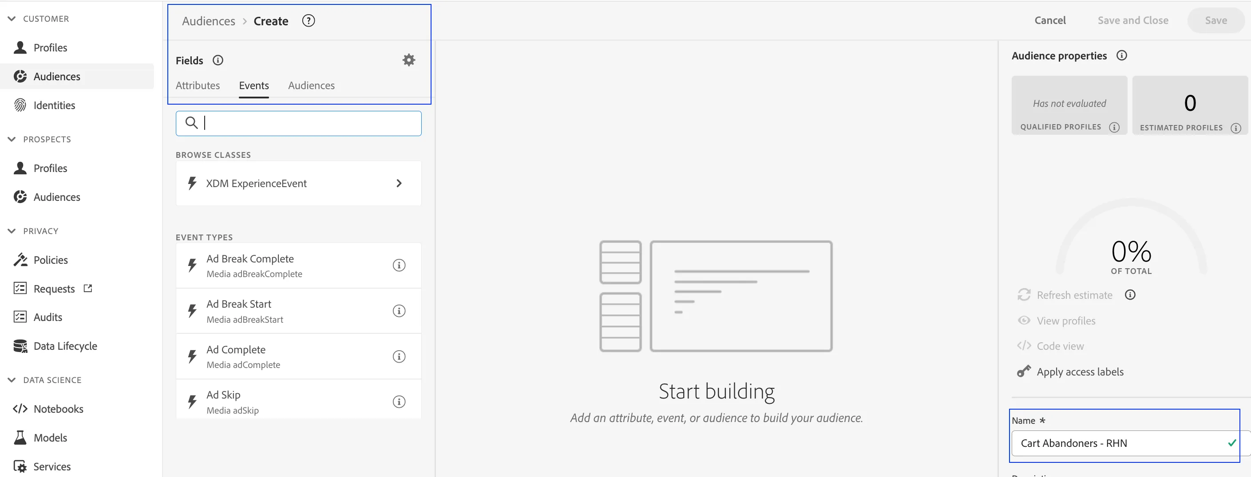This screenshot has width=1251, height=477.
Task: Click Save and Close
Action: pos(1133,20)
